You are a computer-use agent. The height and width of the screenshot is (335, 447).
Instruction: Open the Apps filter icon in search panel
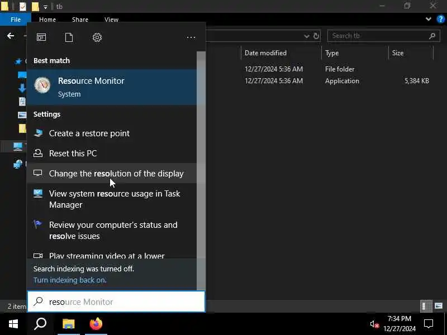[41, 37]
